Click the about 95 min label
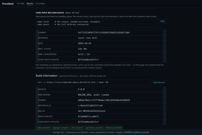 pyautogui.click(x=72, y=13)
